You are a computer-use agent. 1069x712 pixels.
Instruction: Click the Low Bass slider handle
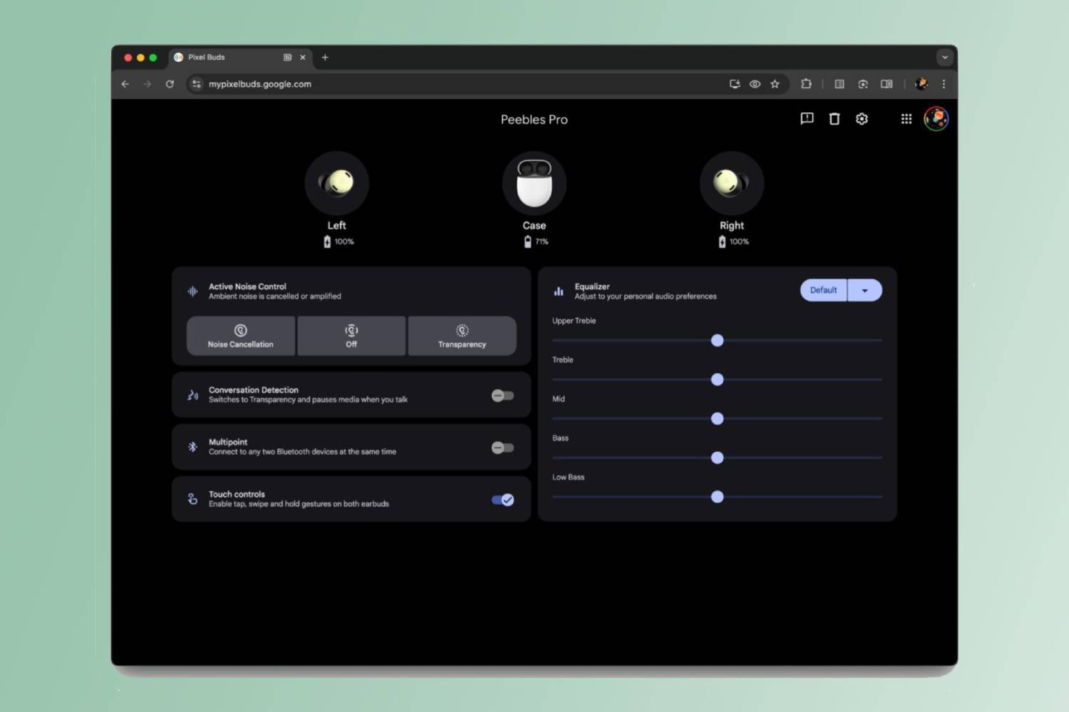click(717, 497)
